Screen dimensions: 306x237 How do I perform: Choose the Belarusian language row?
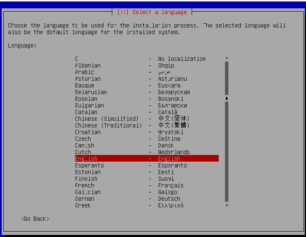pos(147,92)
